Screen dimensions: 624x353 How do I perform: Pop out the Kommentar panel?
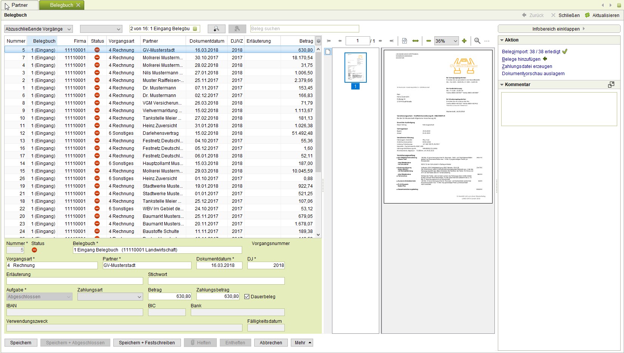[611, 85]
